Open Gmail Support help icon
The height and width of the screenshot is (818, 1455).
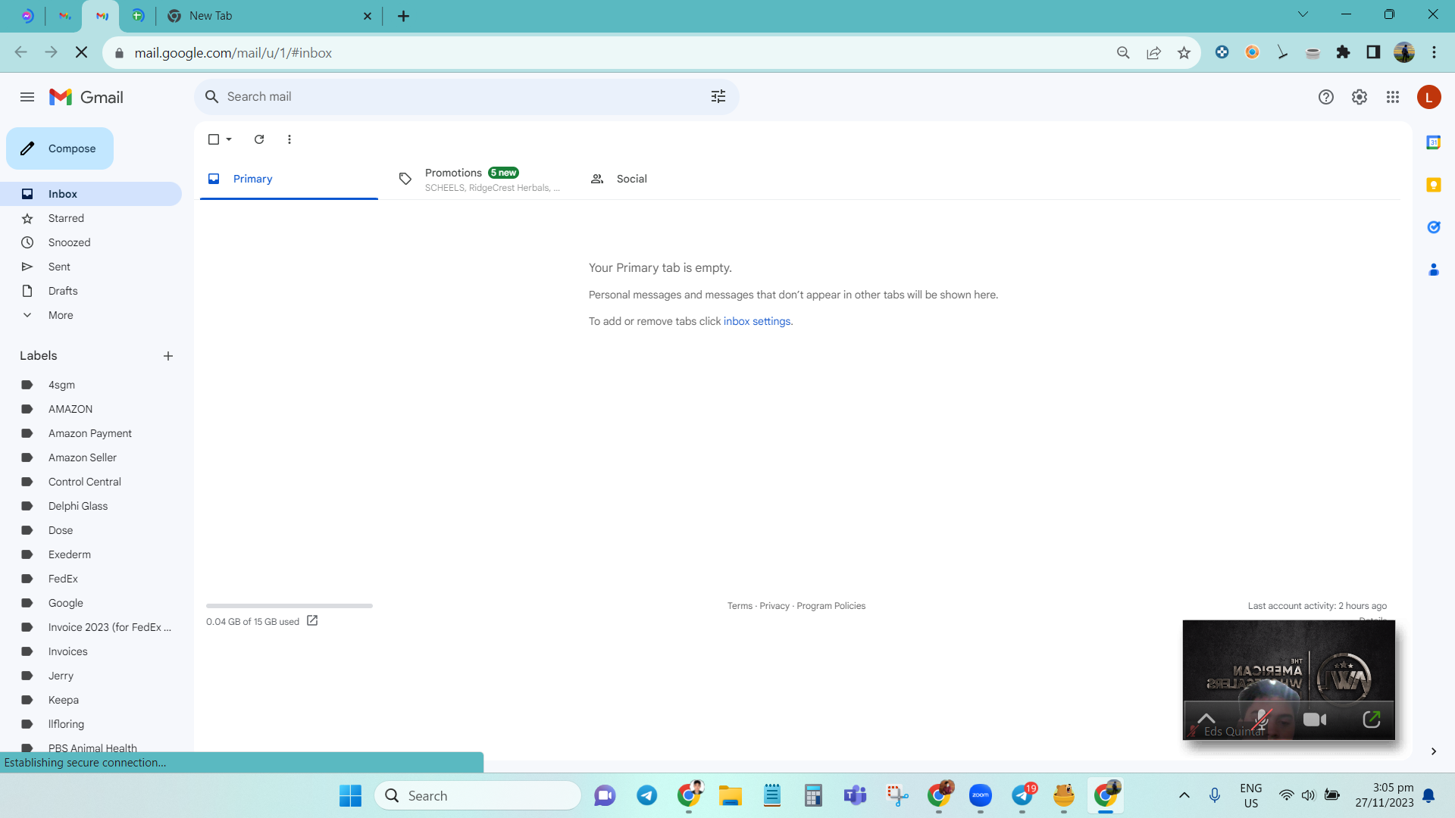tap(1325, 97)
